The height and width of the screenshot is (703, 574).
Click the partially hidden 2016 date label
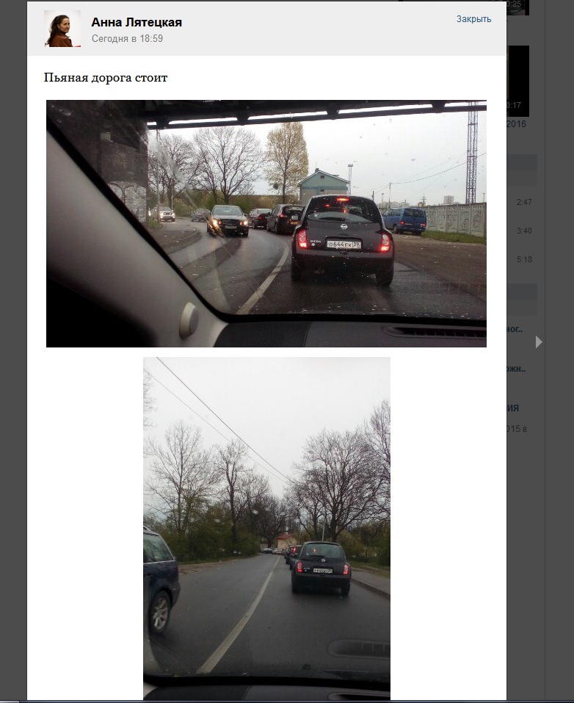(x=516, y=123)
